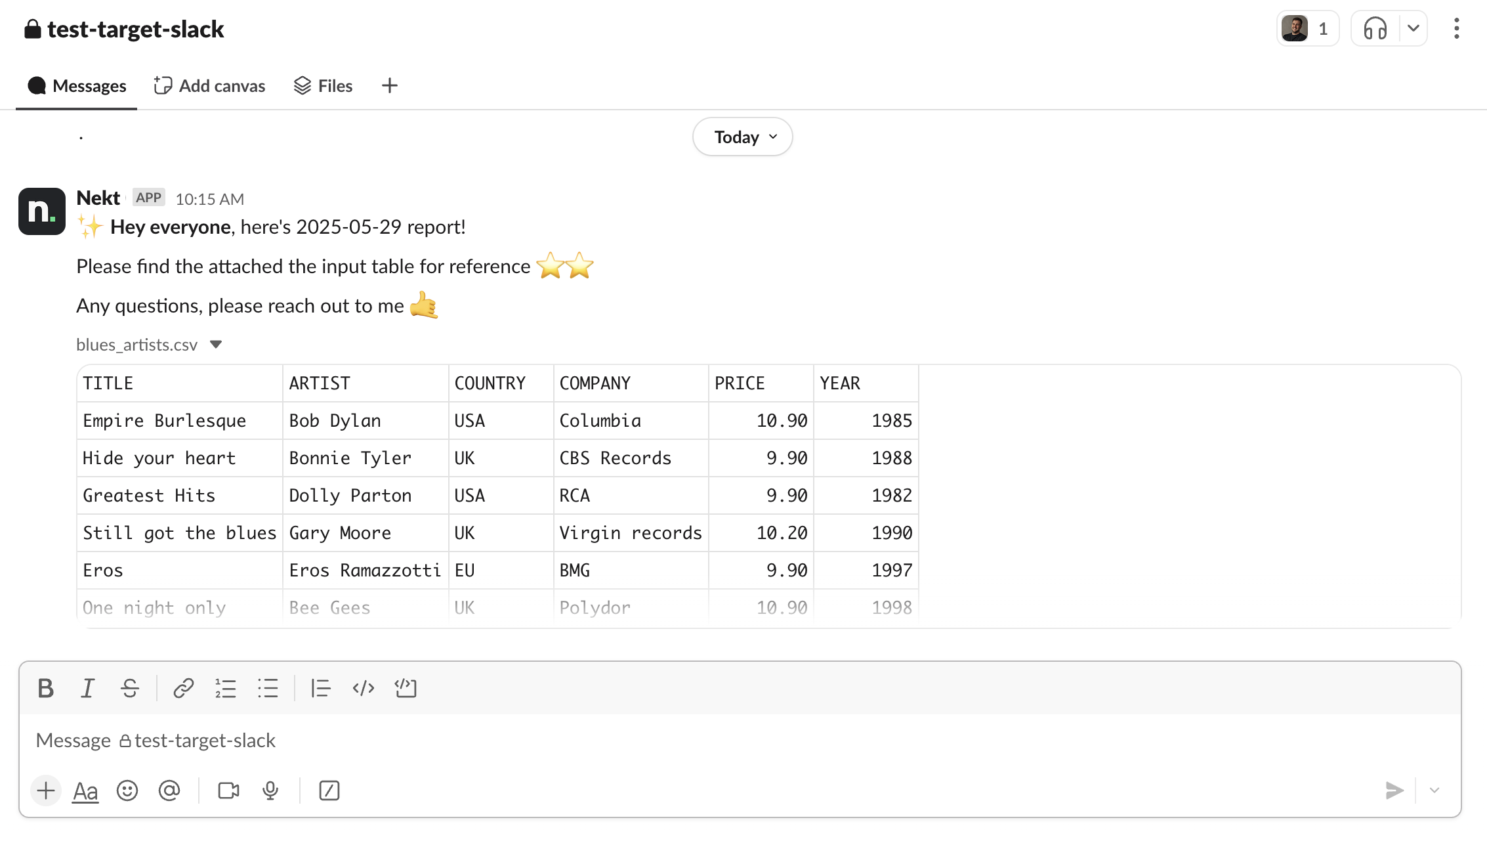Viewport: 1487px width, 845px height.
Task: Switch to the Files tab
Action: (323, 86)
